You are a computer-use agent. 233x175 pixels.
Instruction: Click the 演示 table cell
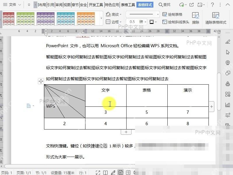click(188, 95)
